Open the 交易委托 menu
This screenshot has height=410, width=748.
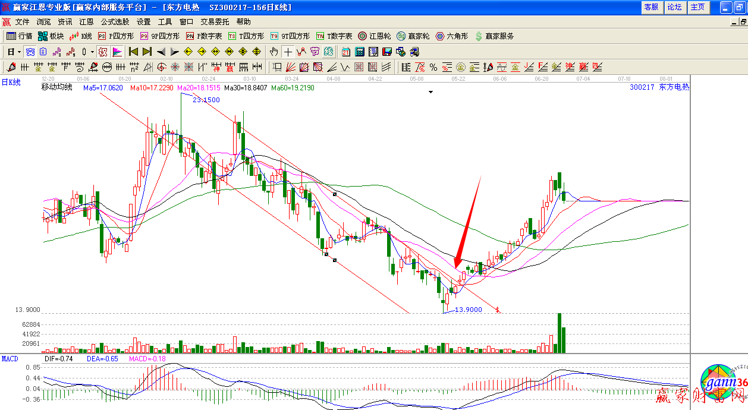(214, 21)
